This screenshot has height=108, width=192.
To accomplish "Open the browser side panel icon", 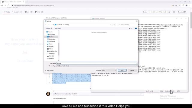I will click(x=183, y=5).
